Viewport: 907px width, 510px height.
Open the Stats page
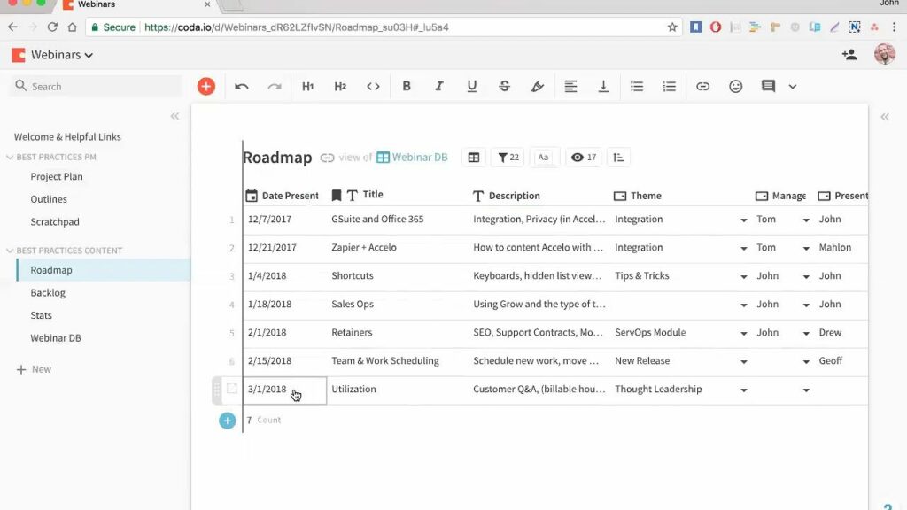coord(41,315)
